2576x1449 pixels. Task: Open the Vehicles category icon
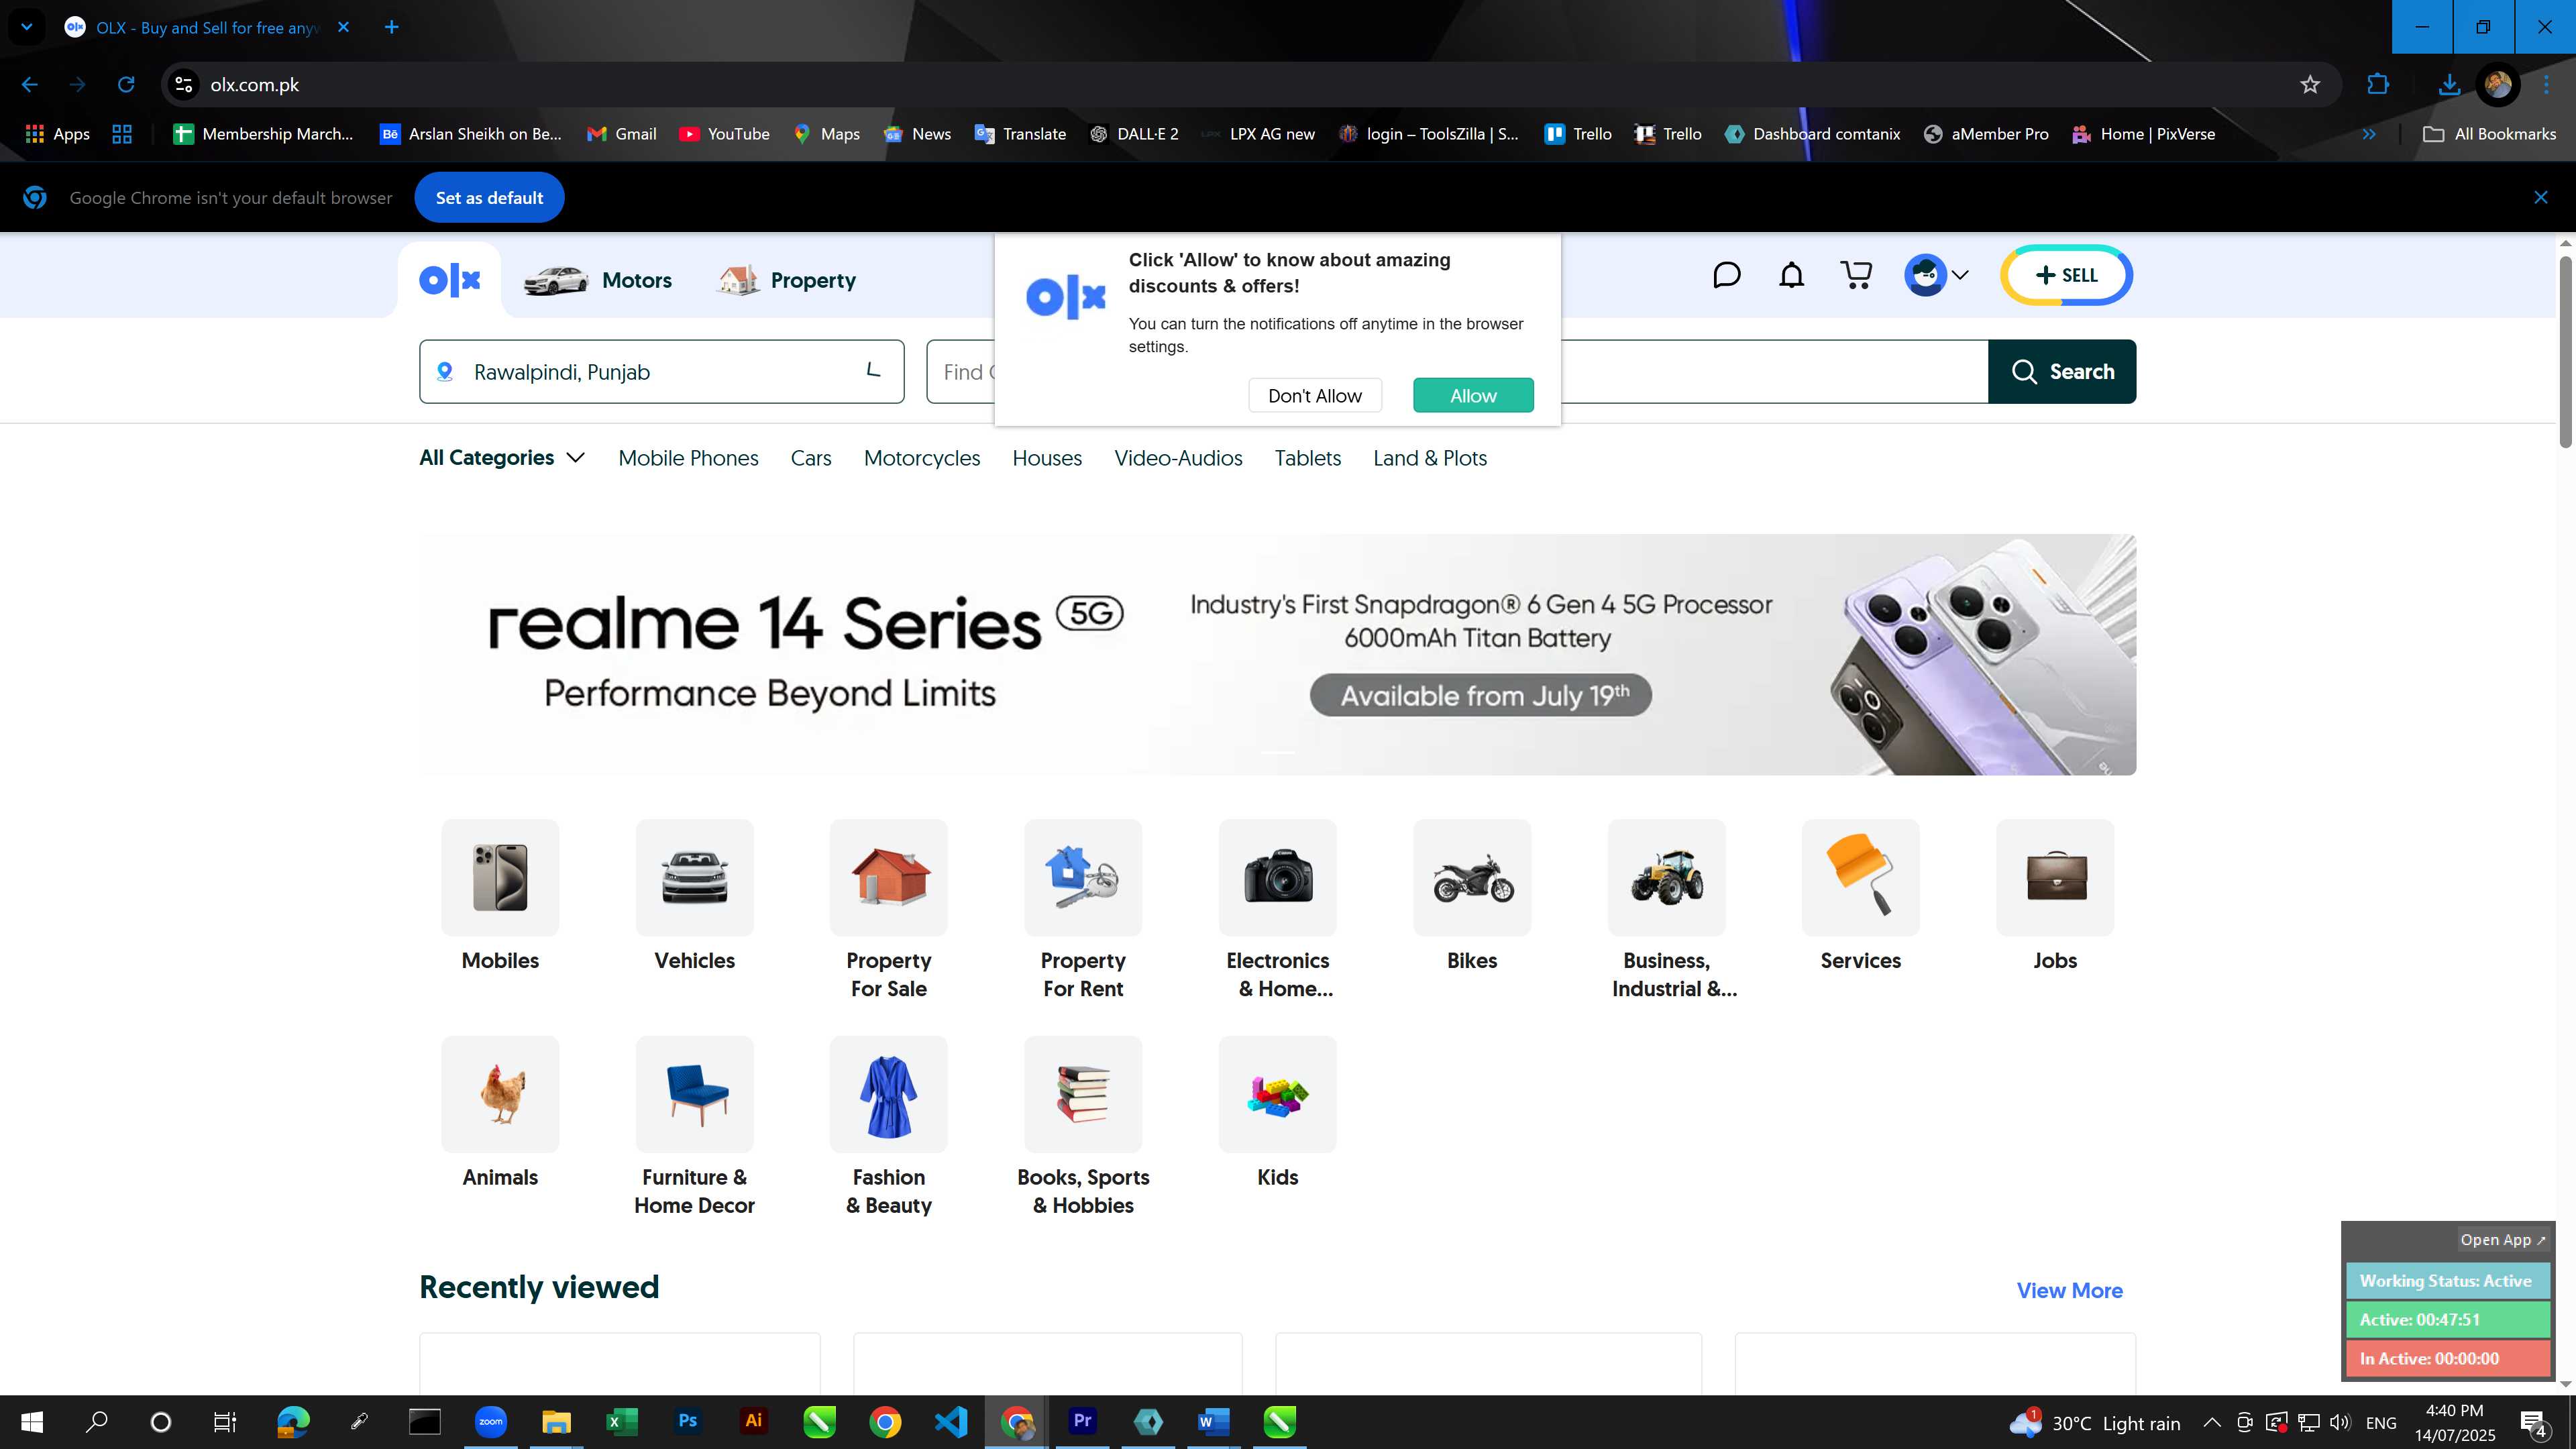pyautogui.click(x=694, y=877)
